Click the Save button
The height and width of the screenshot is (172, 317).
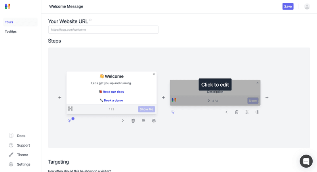(x=288, y=6)
